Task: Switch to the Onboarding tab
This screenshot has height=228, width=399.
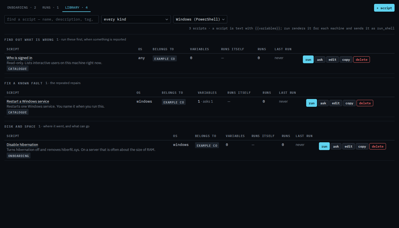Action: coord(22,7)
